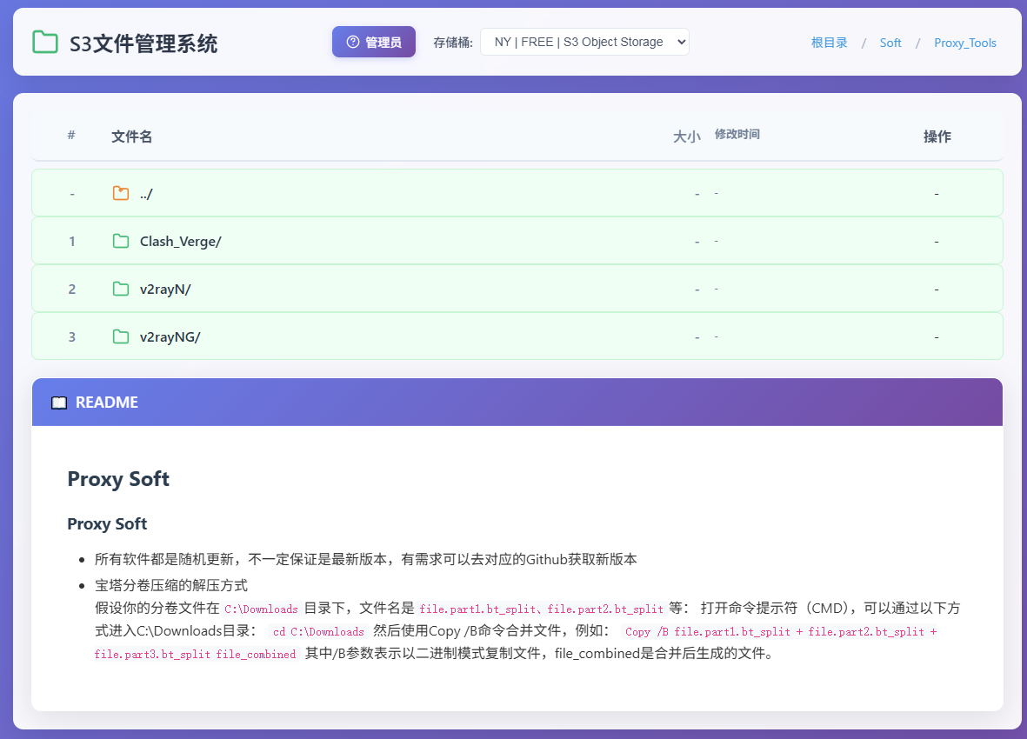Click the green S3 folder logo icon
The image size is (1027, 739).
click(x=44, y=42)
